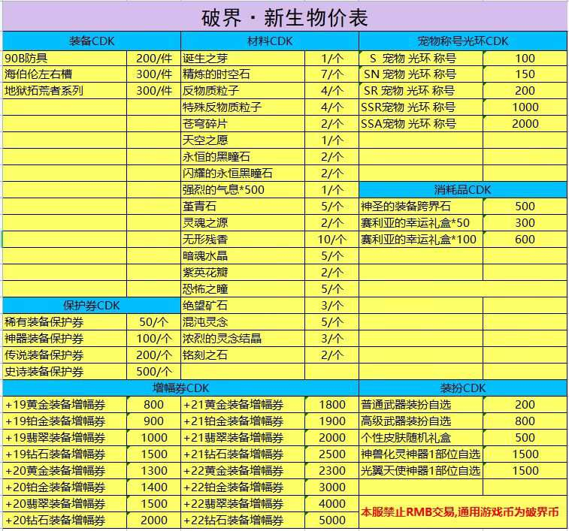Click the 神圣的装备跨界石 cell
569x531 pixels.
421,207
